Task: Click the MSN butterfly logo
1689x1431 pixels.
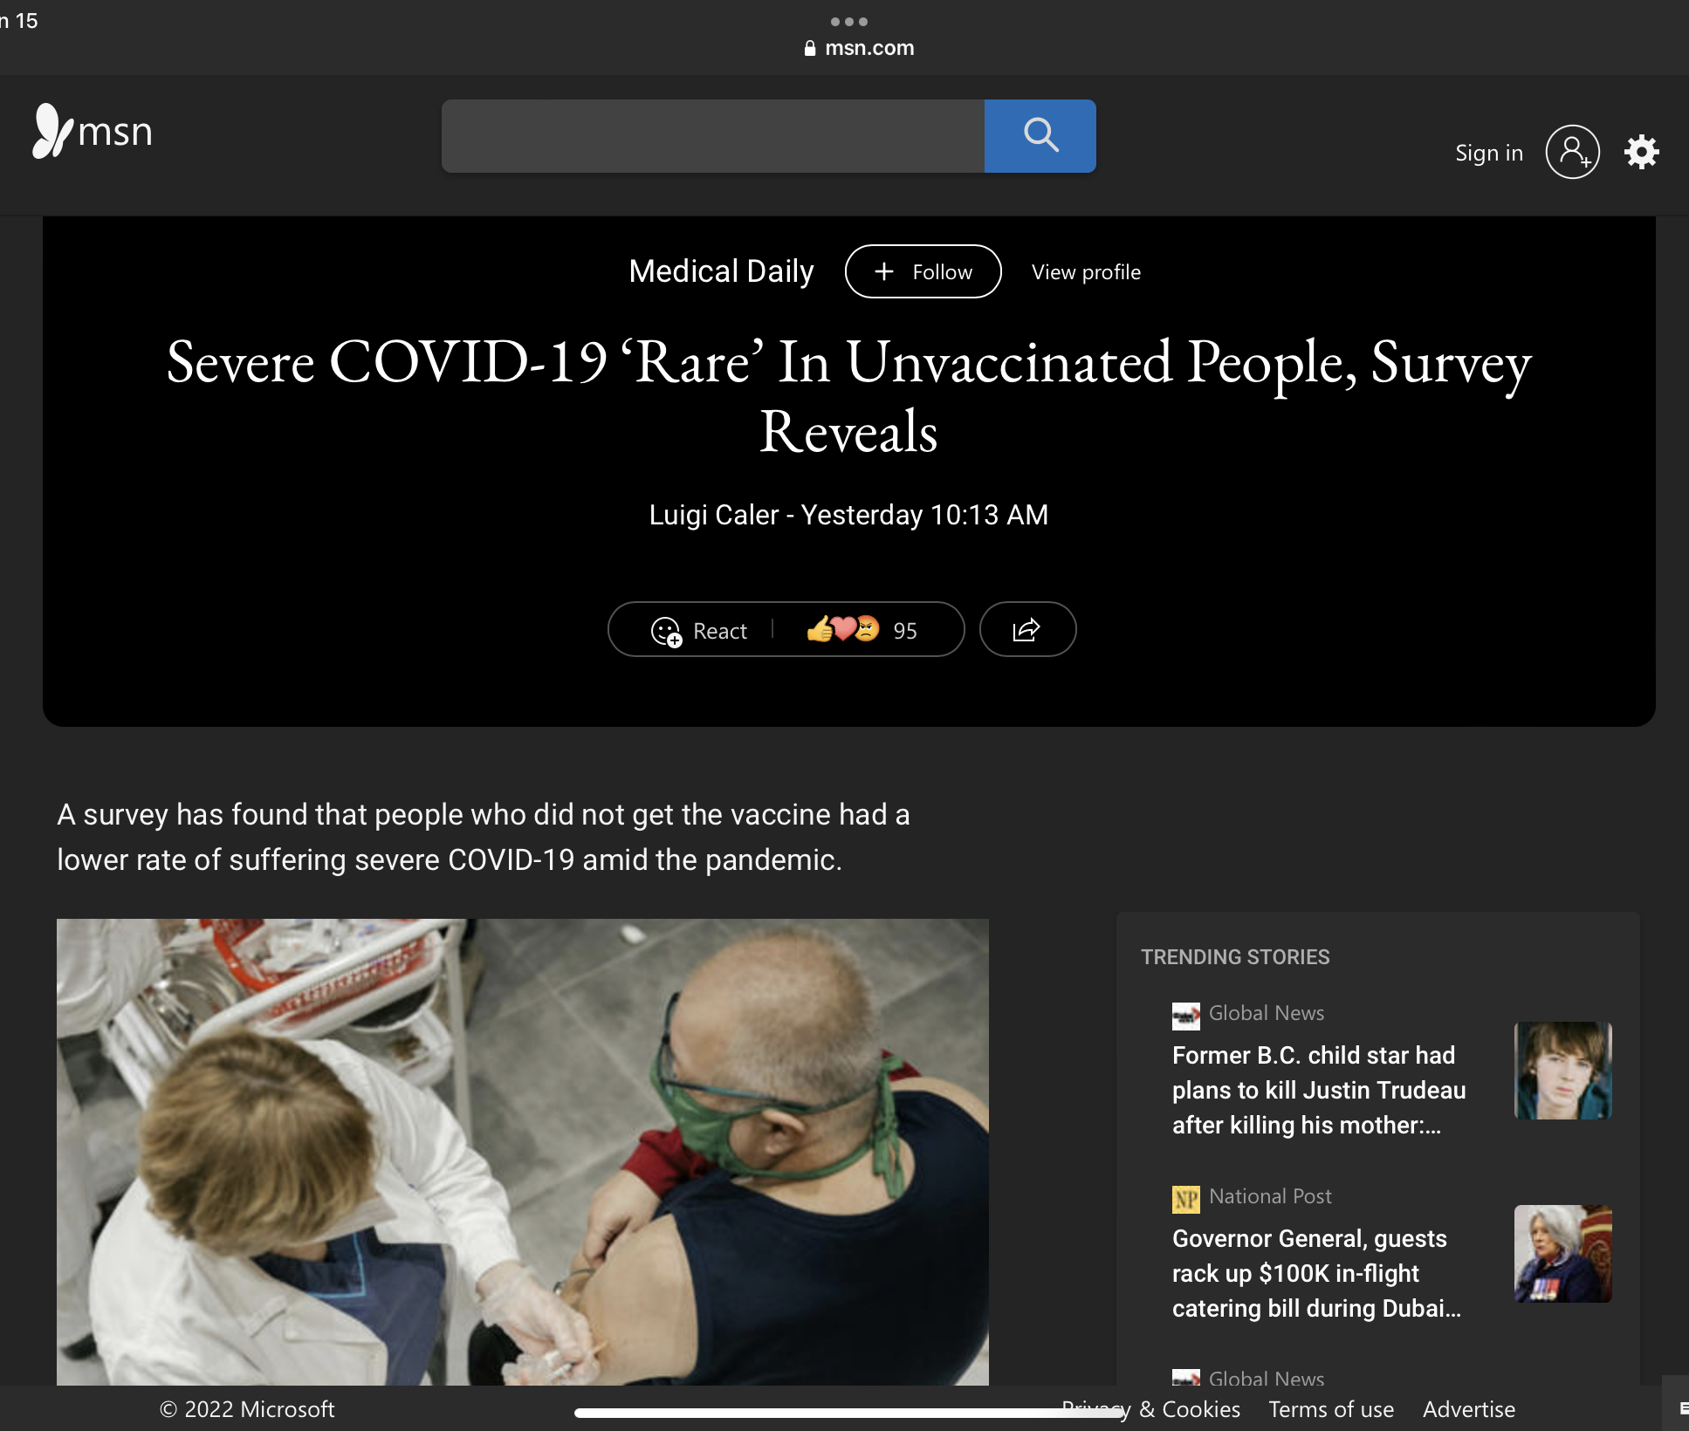Action: pyautogui.click(x=93, y=132)
